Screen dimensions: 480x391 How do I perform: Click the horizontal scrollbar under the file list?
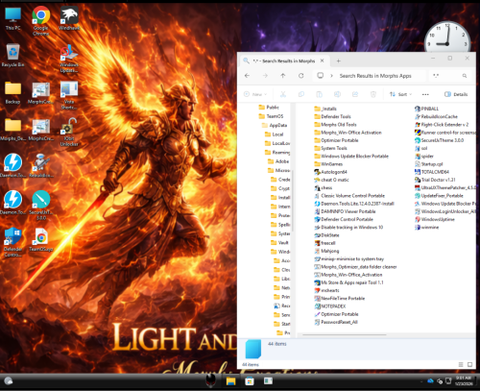345,335
